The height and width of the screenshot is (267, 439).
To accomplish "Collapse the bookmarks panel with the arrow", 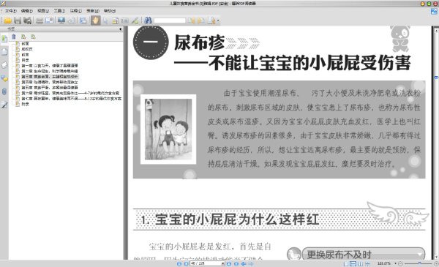I will pyautogui.click(x=121, y=29).
